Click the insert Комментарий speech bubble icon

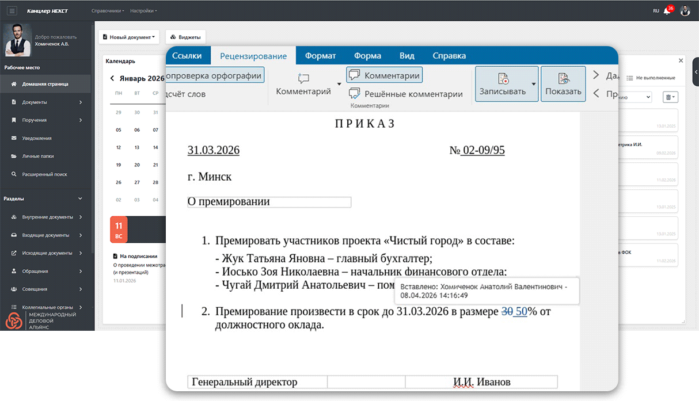point(303,78)
